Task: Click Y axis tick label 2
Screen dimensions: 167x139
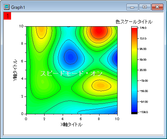Action: [x=22, y=96]
